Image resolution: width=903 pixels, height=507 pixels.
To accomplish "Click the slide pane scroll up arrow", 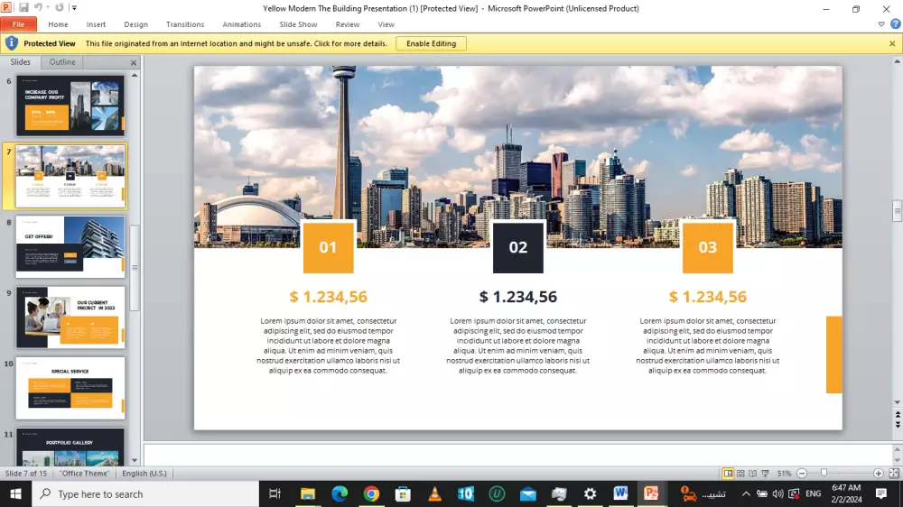I will [x=135, y=76].
